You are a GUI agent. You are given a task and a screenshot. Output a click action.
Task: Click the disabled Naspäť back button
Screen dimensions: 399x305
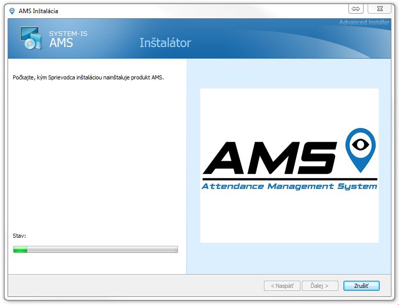pyautogui.click(x=282, y=286)
